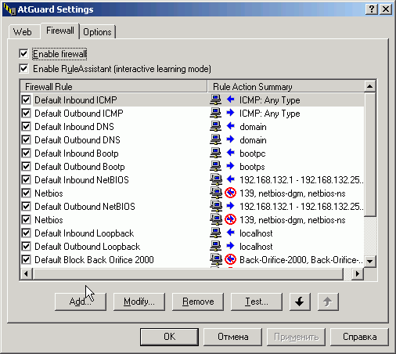396x354 pixels.
Task: Click the AtGuard title bar icon
Action: (x=9, y=9)
